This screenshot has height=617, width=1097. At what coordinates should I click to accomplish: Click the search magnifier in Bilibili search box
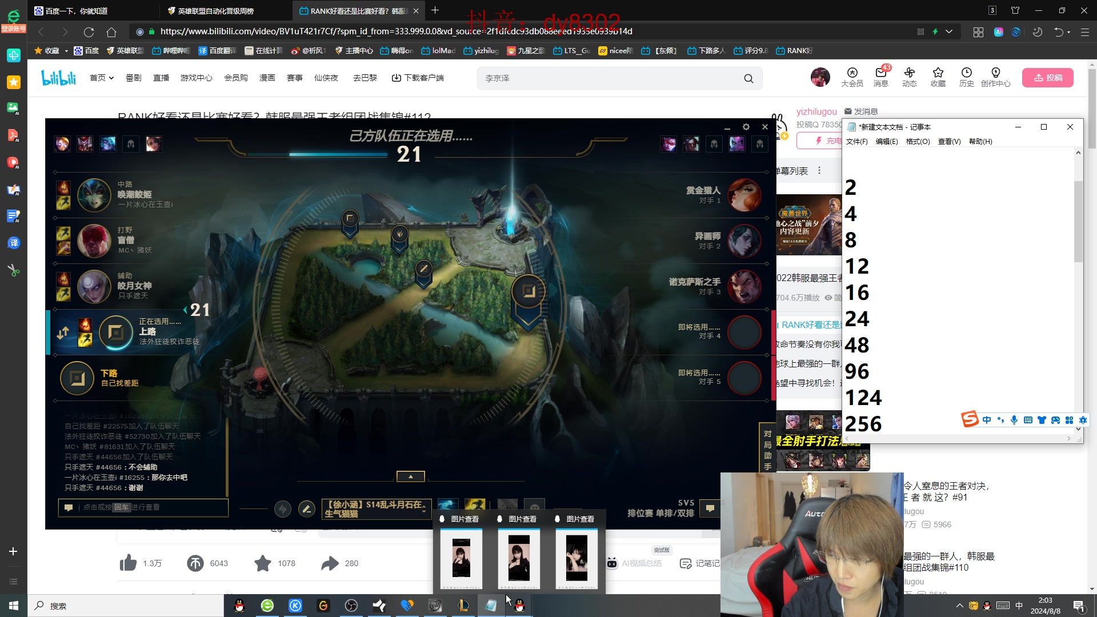pyautogui.click(x=748, y=78)
